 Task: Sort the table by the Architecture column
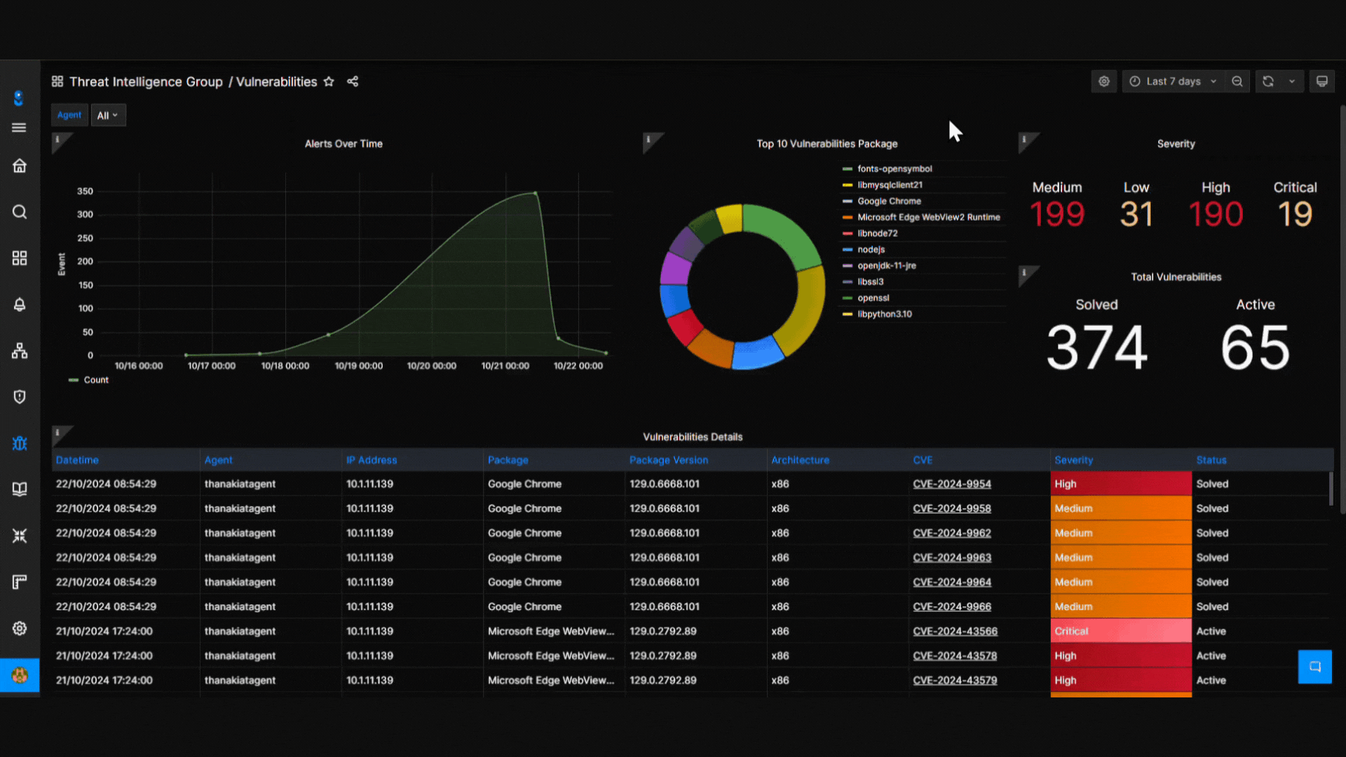click(800, 460)
